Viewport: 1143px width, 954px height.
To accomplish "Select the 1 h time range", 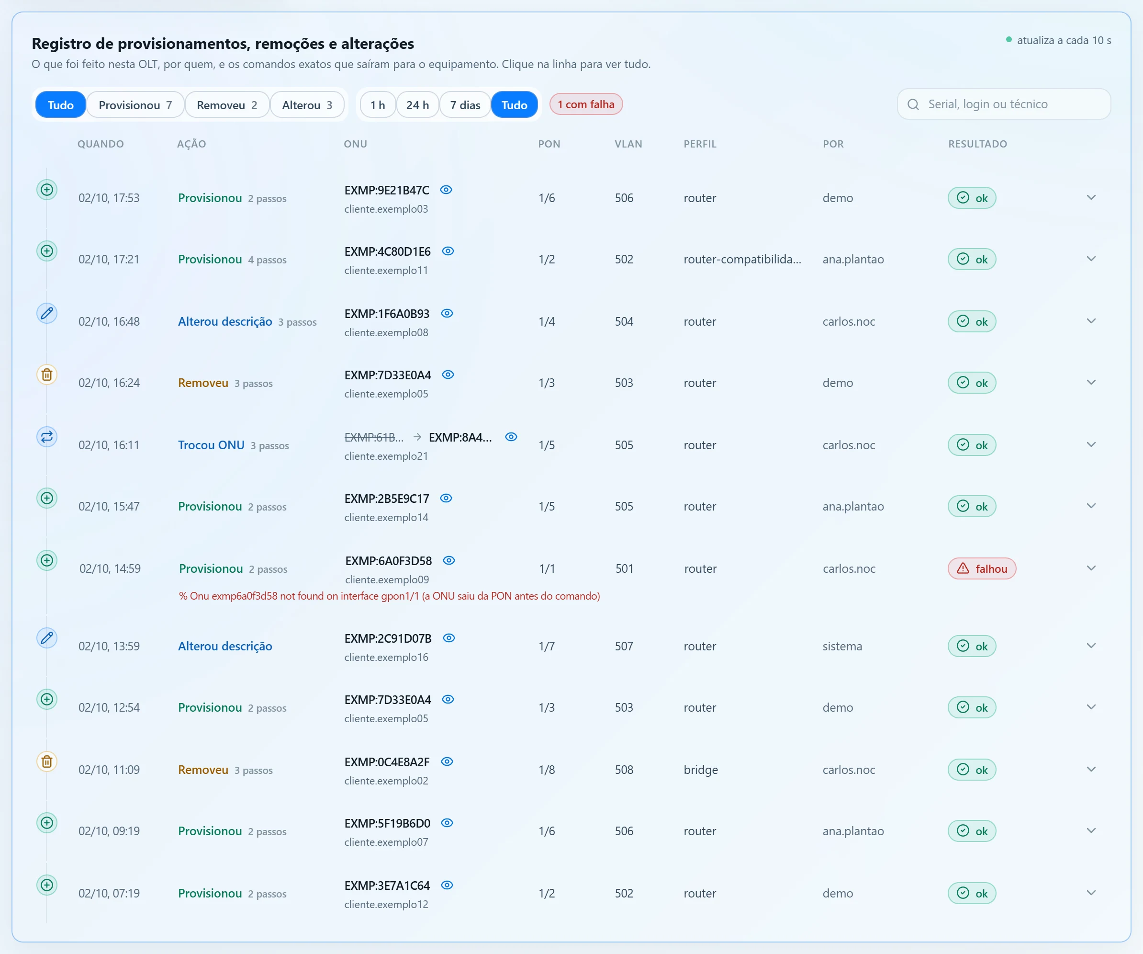I will pos(378,104).
